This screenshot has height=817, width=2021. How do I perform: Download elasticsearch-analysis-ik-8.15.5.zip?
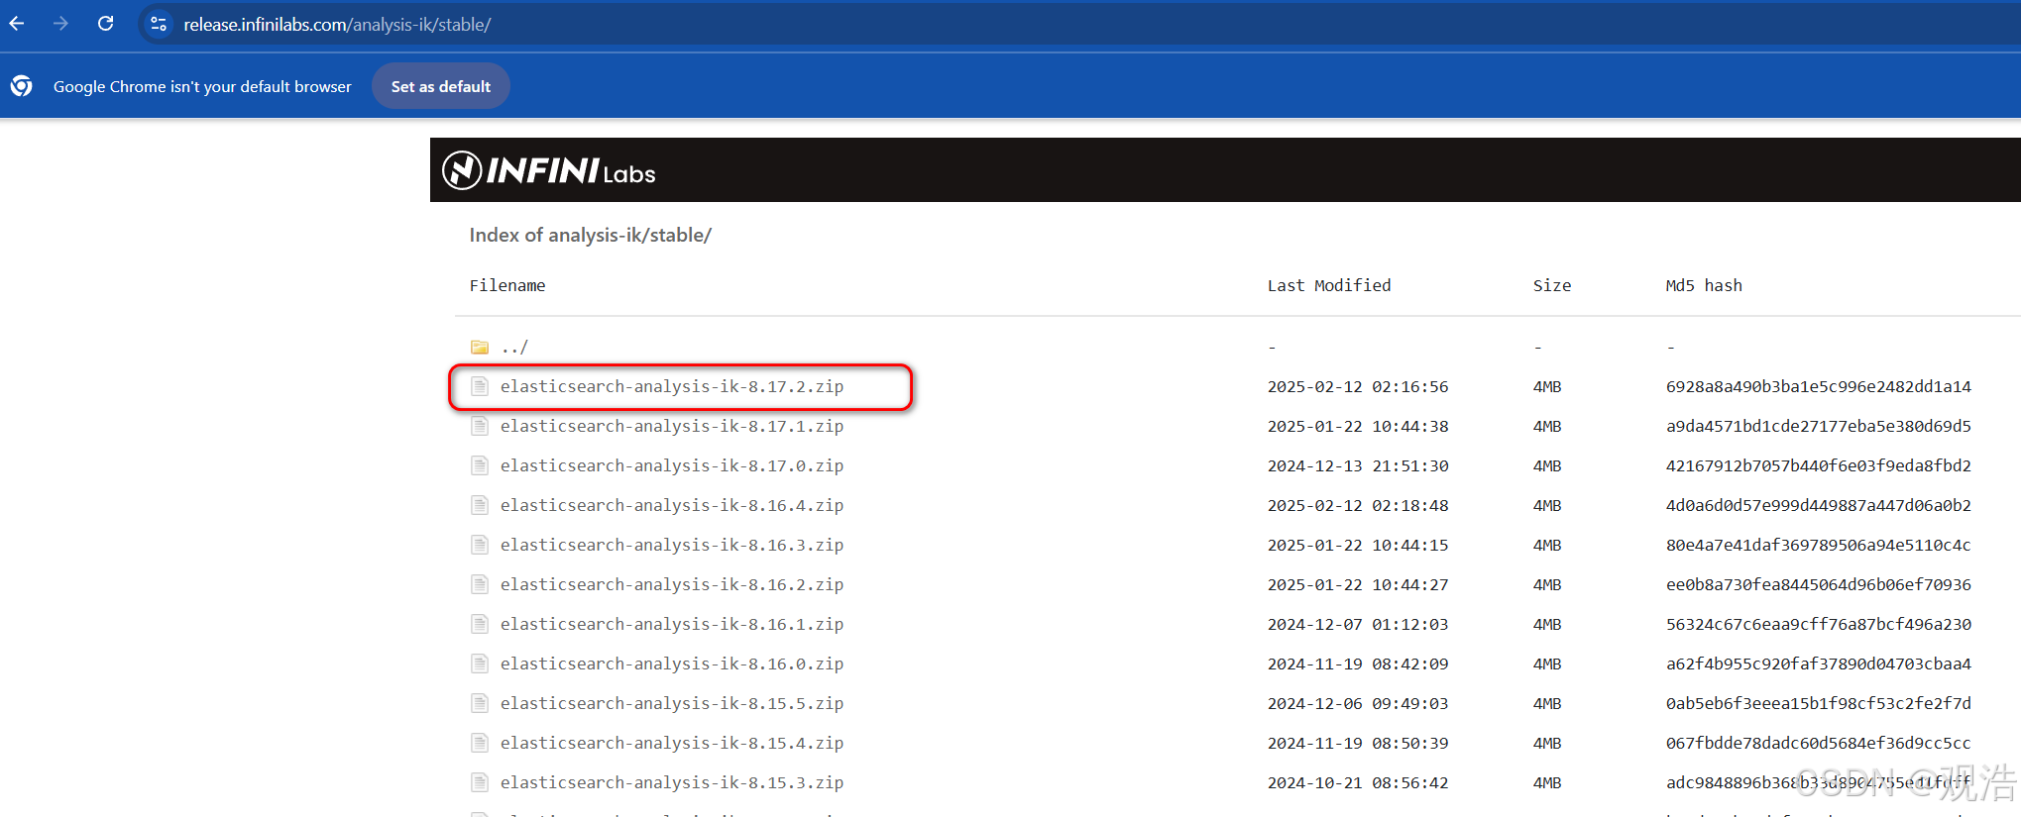click(672, 703)
